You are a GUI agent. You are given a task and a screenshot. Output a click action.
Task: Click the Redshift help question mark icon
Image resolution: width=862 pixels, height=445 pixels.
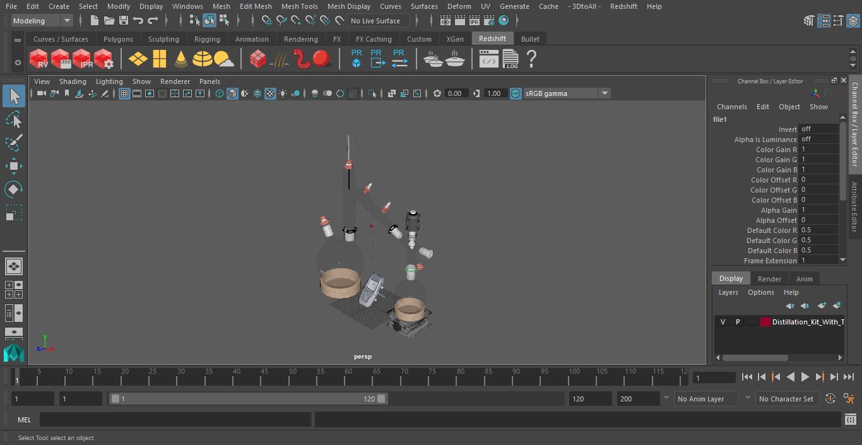(x=531, y=59)
